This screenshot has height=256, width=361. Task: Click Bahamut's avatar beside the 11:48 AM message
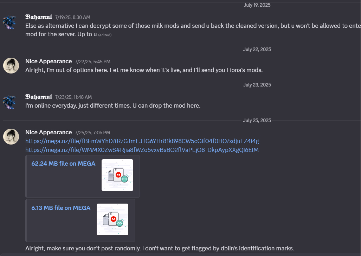tap(11, 101)
